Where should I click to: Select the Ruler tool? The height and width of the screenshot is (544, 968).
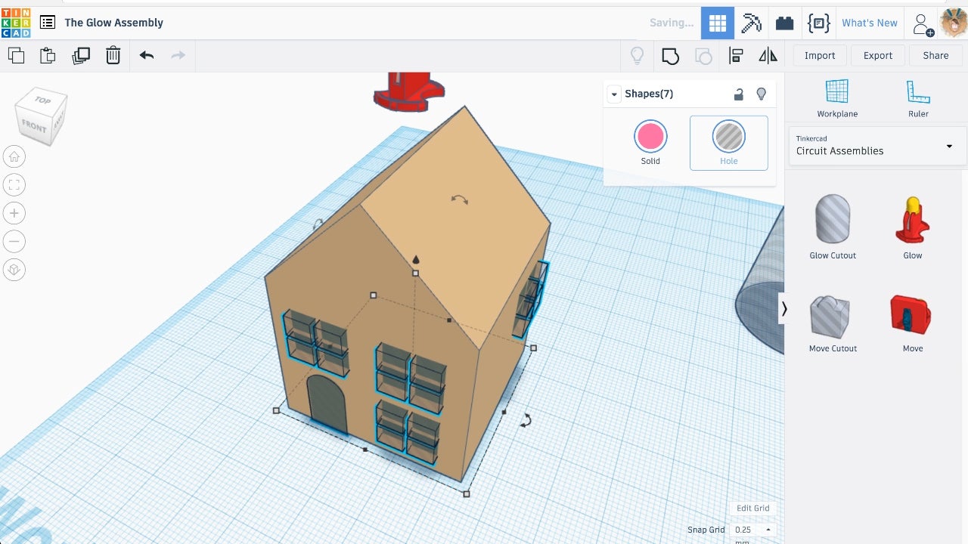(918, 98)
